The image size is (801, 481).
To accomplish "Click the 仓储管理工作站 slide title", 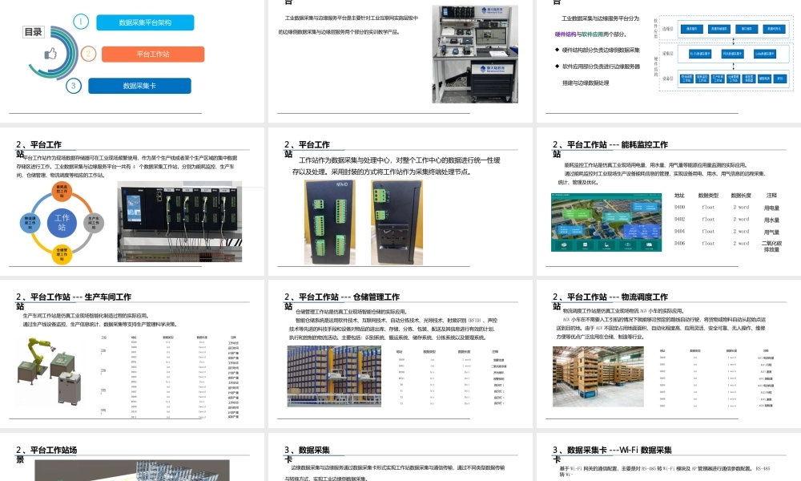I will (x=342, y=301).
